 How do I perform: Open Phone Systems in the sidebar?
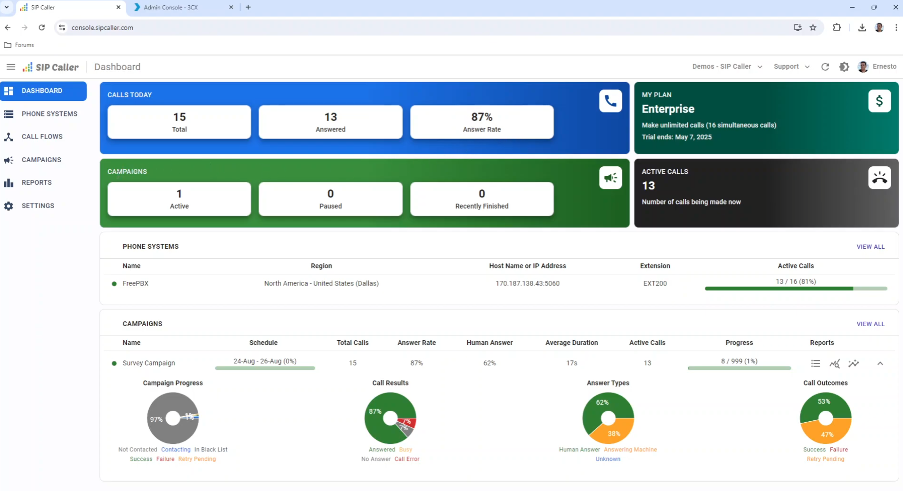coord(49,114)
